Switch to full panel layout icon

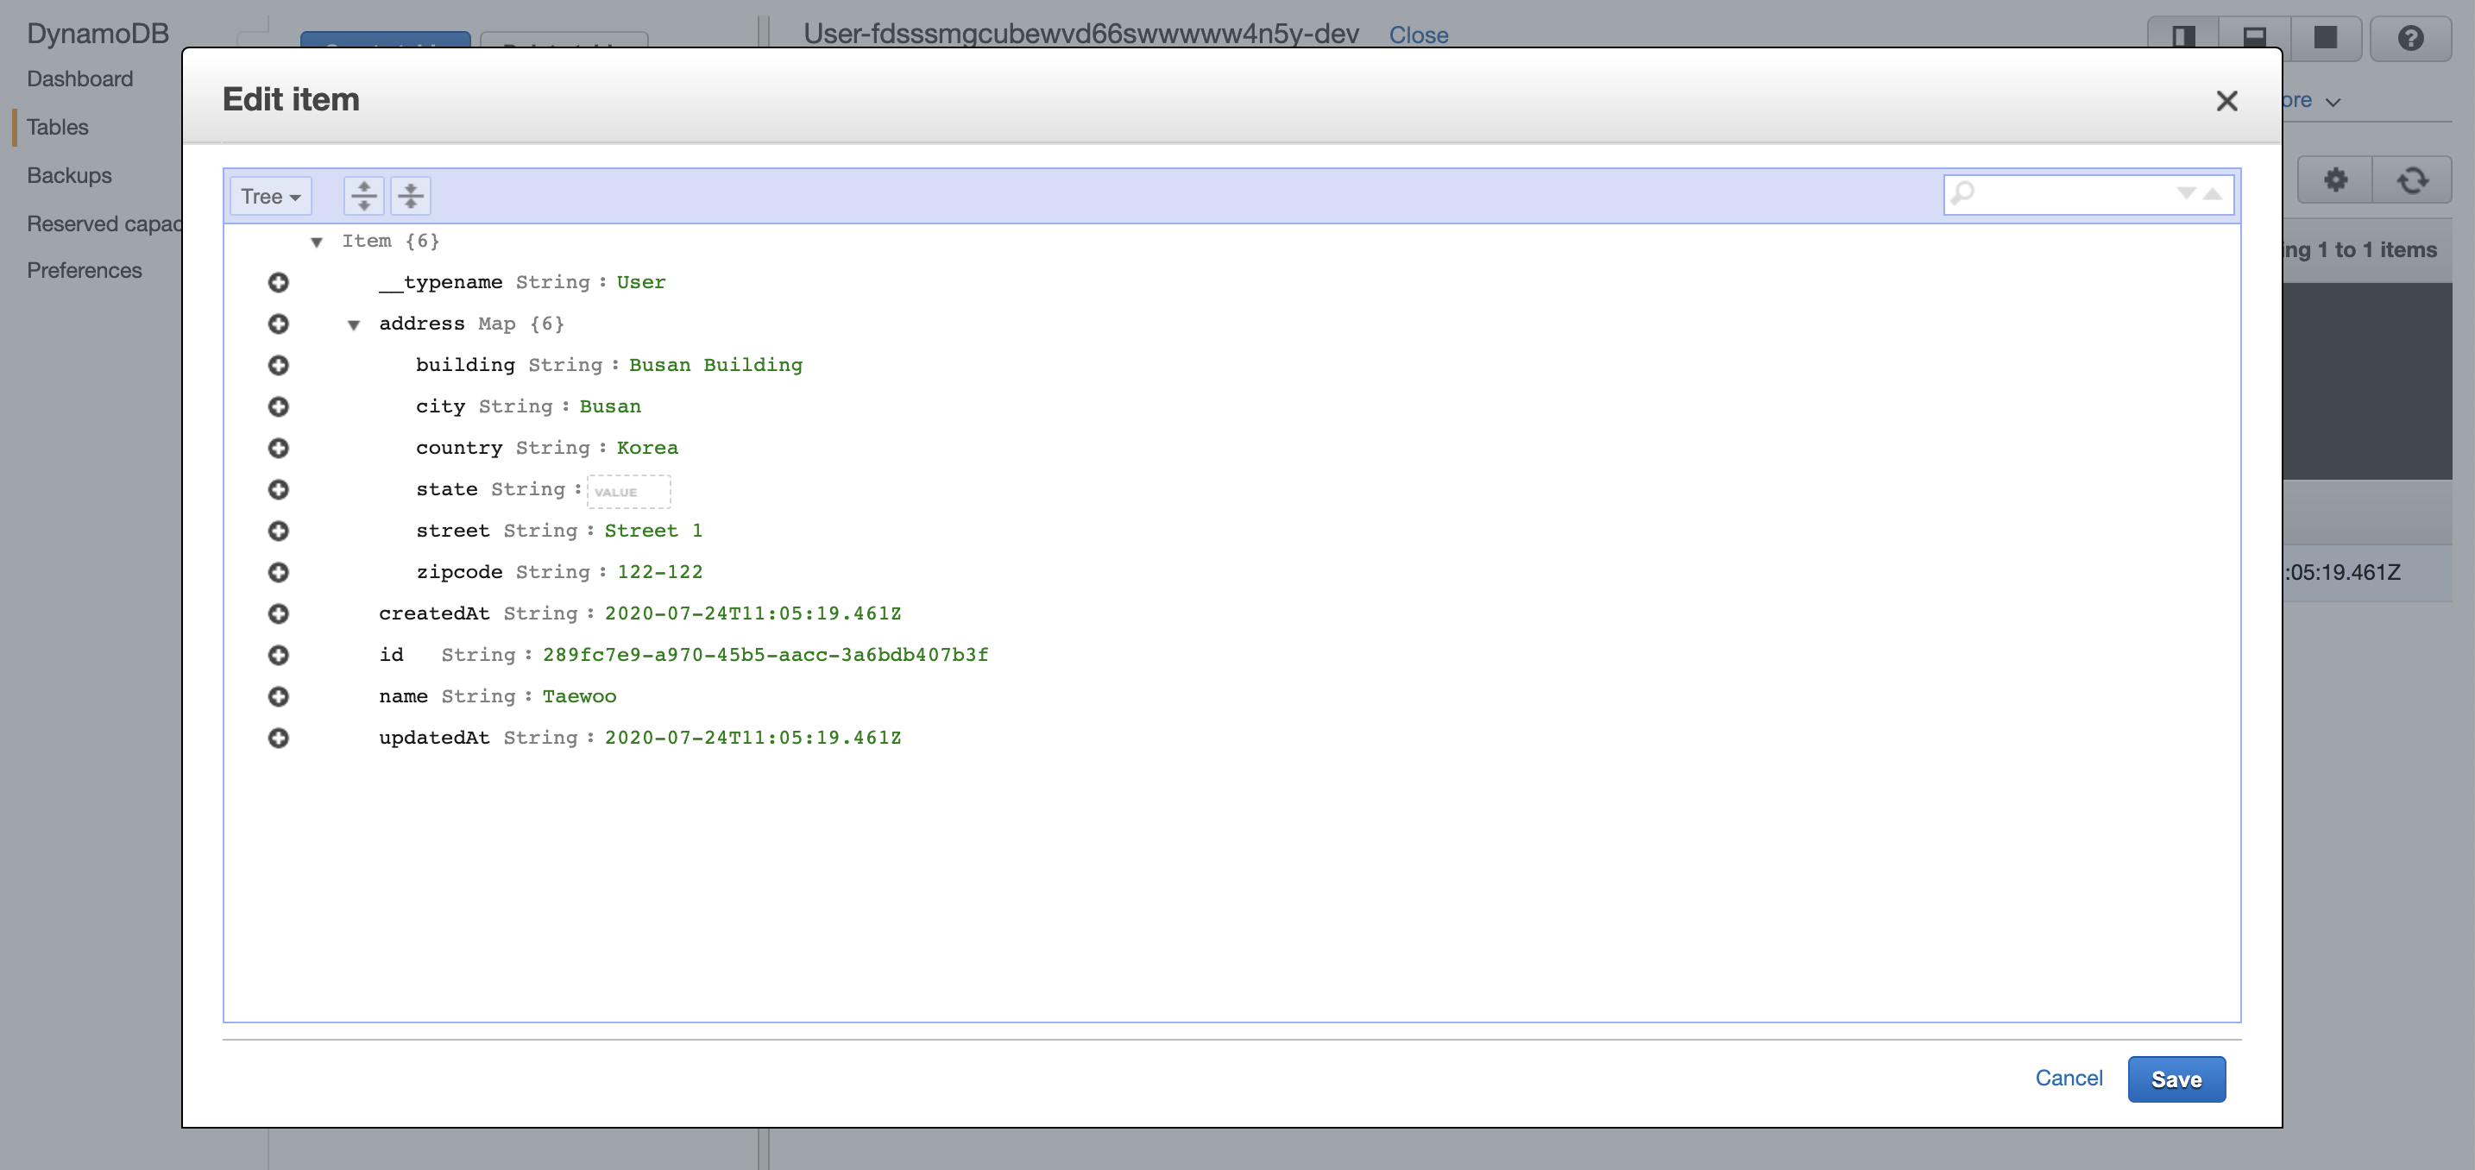click(x=2325, y=39)
